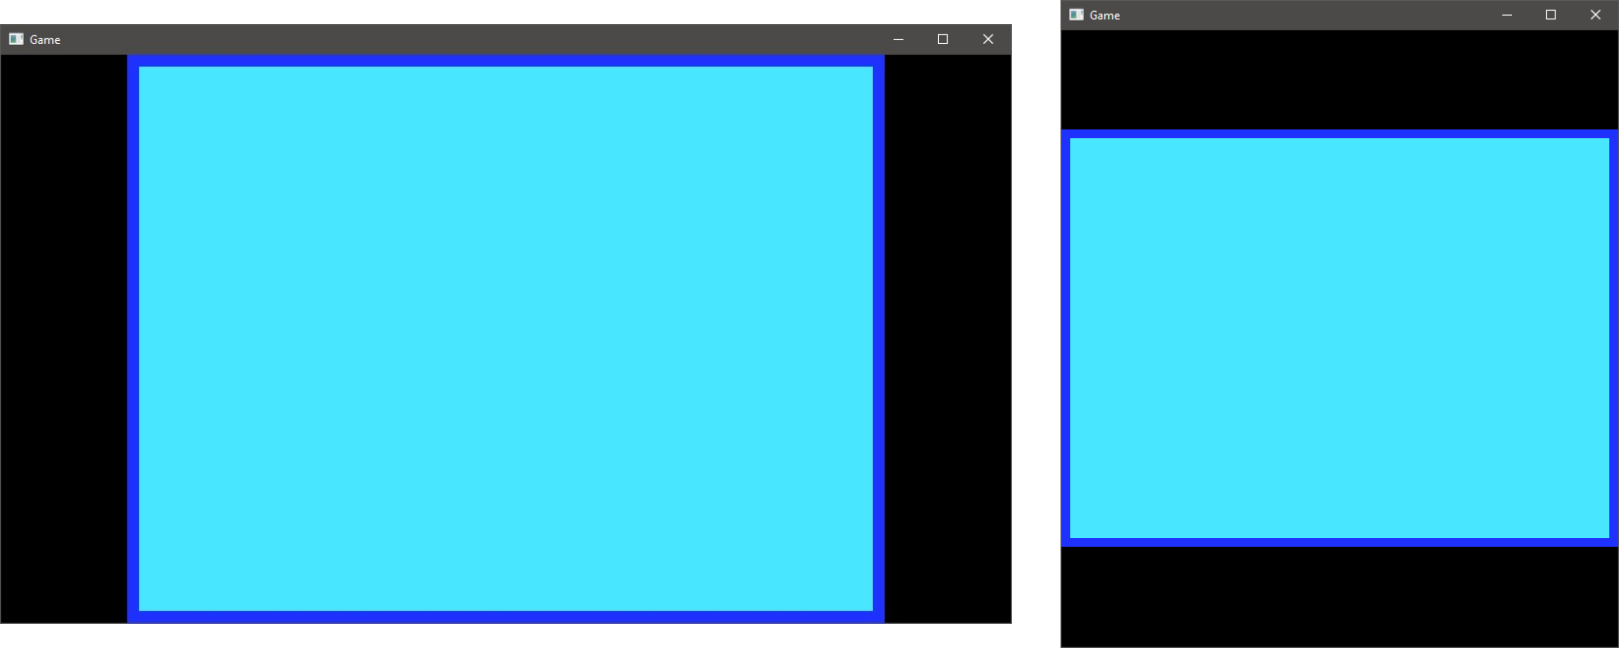Close the right Game window
Screen dimensions: 1619x648
(x=1596, y=15)
